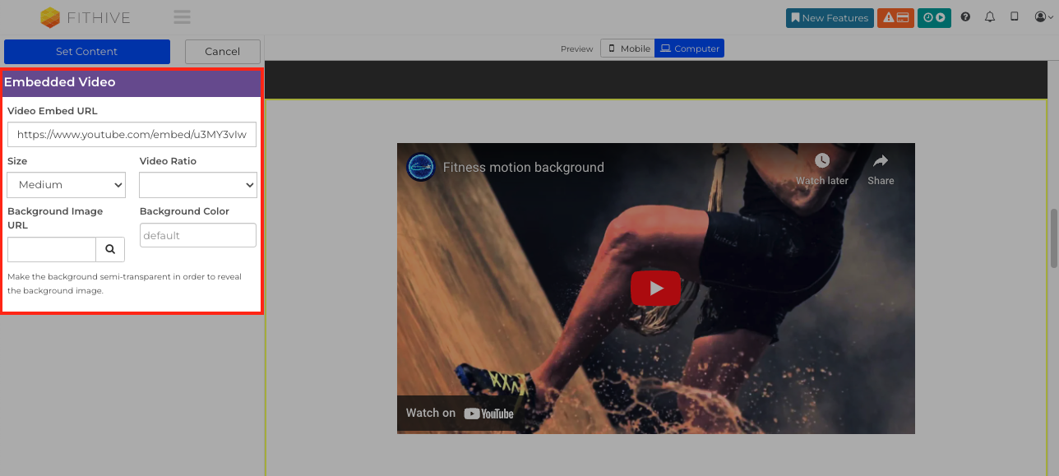
Task: Open the Size dropdown showing Medium
Action: (67, 185)
